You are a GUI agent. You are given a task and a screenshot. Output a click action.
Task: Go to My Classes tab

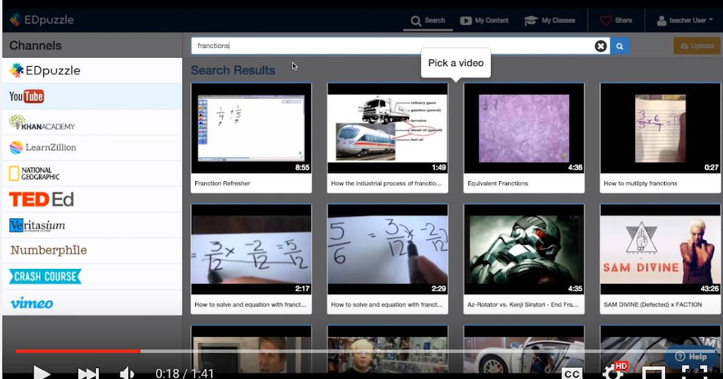549,20
